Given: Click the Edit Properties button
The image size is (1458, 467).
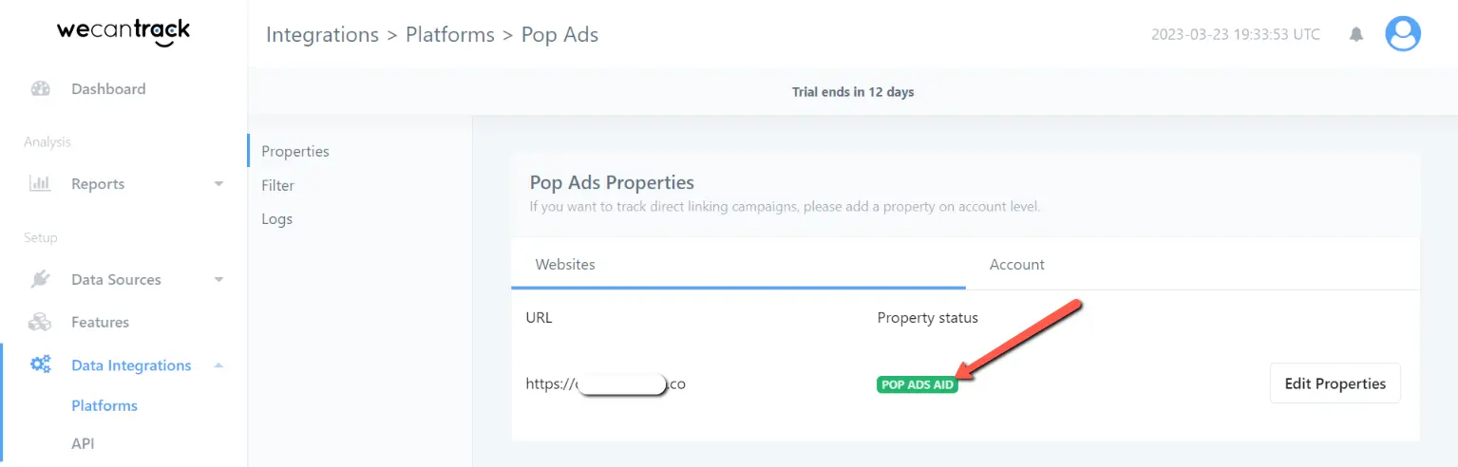Looking at the screenshot, I should tap(1335, 383).
